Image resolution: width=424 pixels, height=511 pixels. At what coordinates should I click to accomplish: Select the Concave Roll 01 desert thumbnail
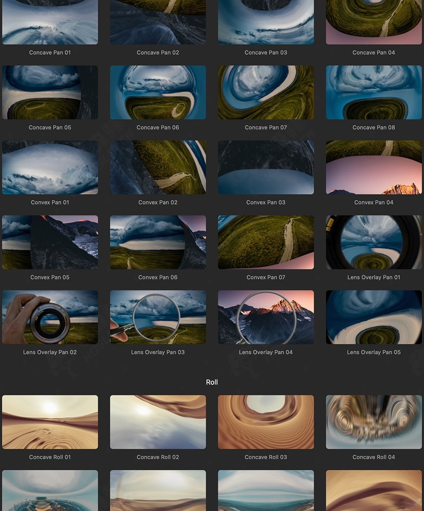50,422
